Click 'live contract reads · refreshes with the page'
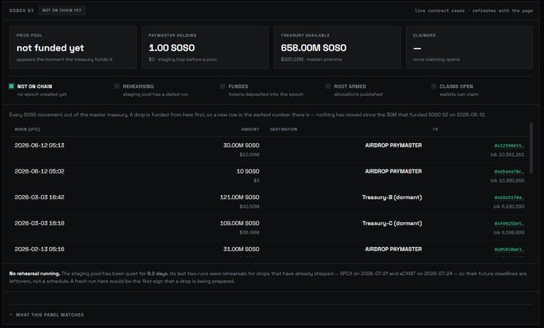The height and width of the screenshot is (328, 544). click(x=474, y=10)
